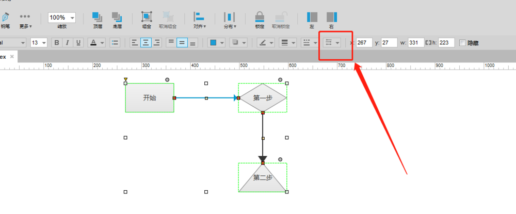Viewport: 516px width, 214px height.
Task: Click the height (h) field
Action: [x=446, y=43]
